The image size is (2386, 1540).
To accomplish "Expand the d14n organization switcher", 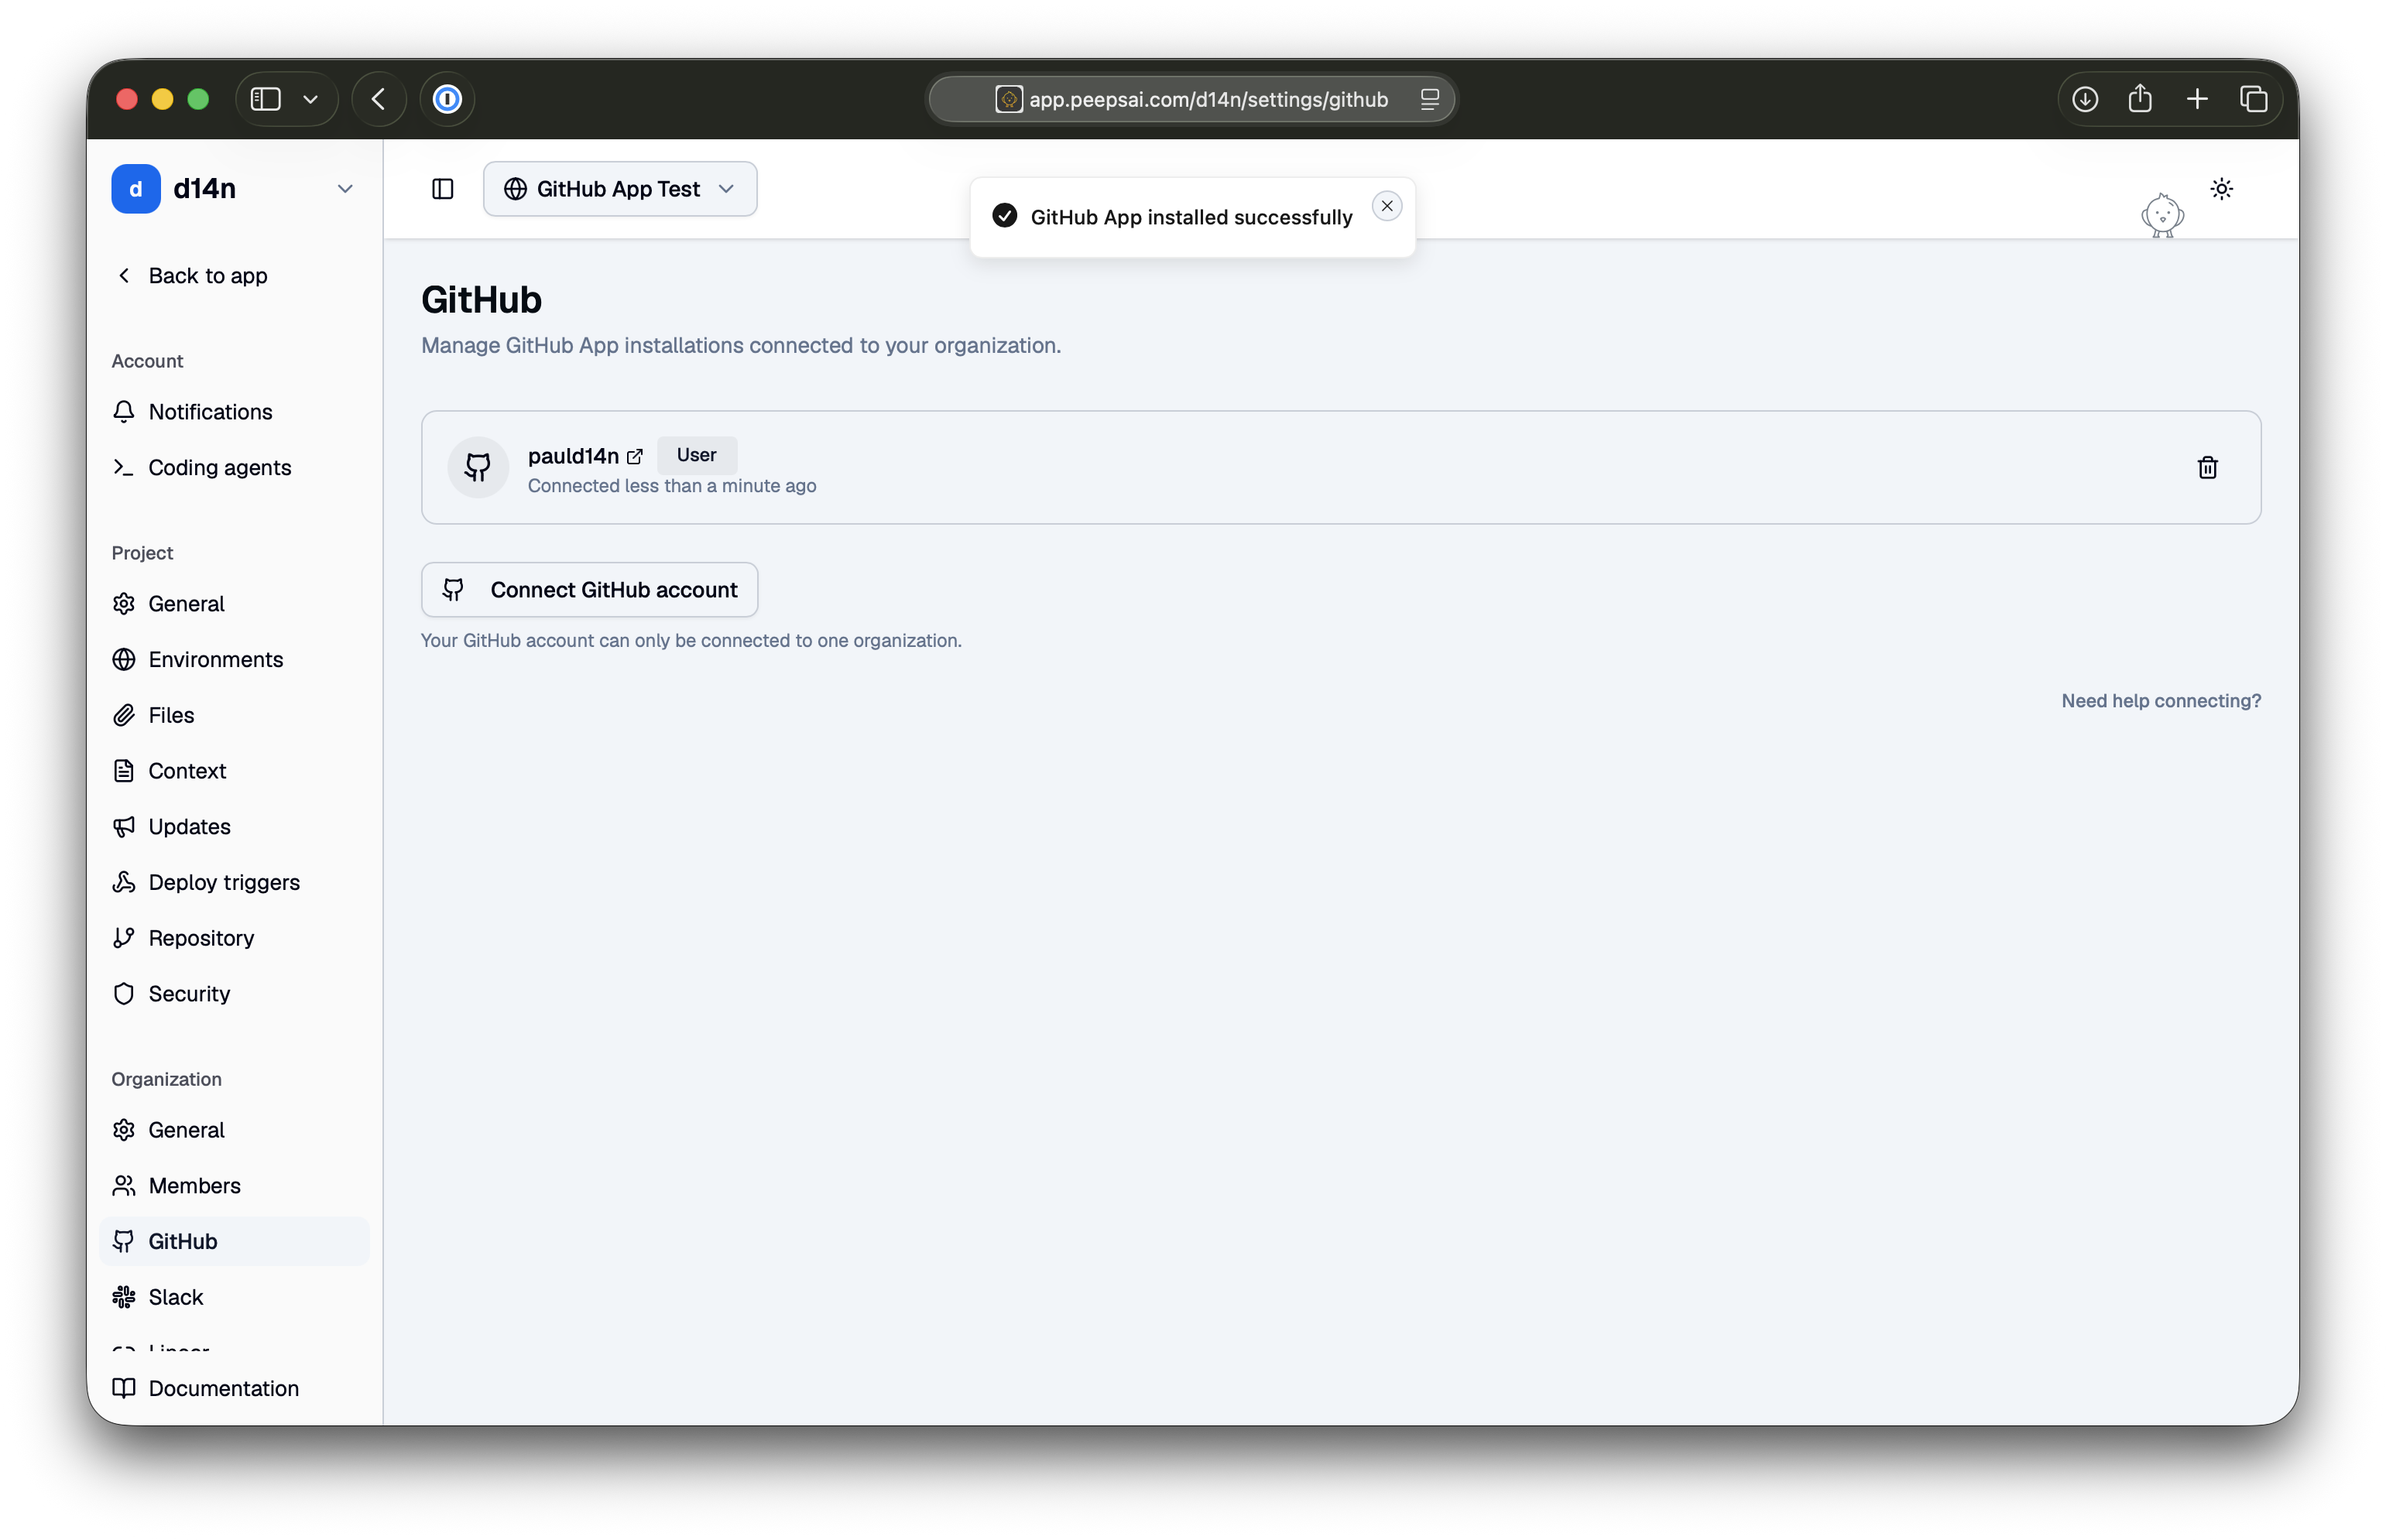I will click(x=345, y=189).
